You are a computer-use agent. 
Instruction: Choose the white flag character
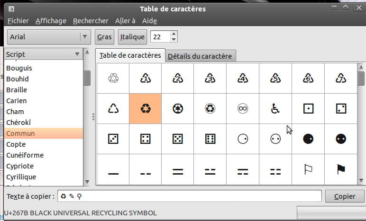click(308, 169)
